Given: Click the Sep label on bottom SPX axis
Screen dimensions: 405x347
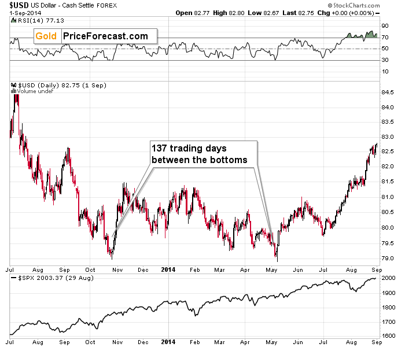Looking at the screenshot, I should [377, 342].
